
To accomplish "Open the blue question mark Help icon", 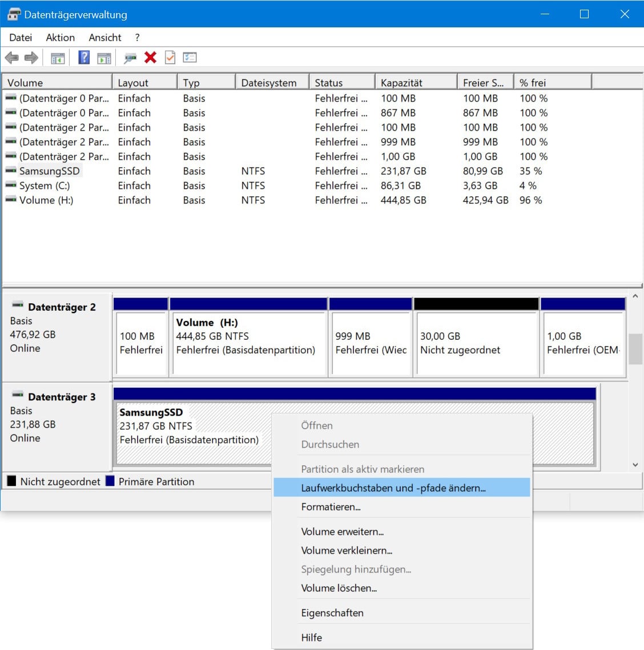I will [84, 57].
